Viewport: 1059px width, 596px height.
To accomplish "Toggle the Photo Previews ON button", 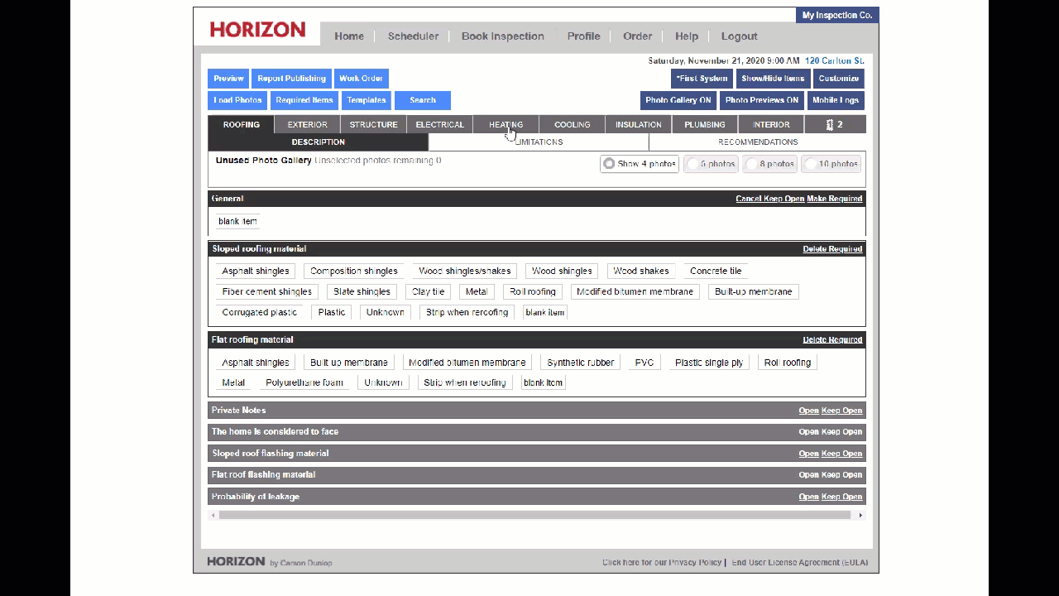I will click(x=761, y=100).
